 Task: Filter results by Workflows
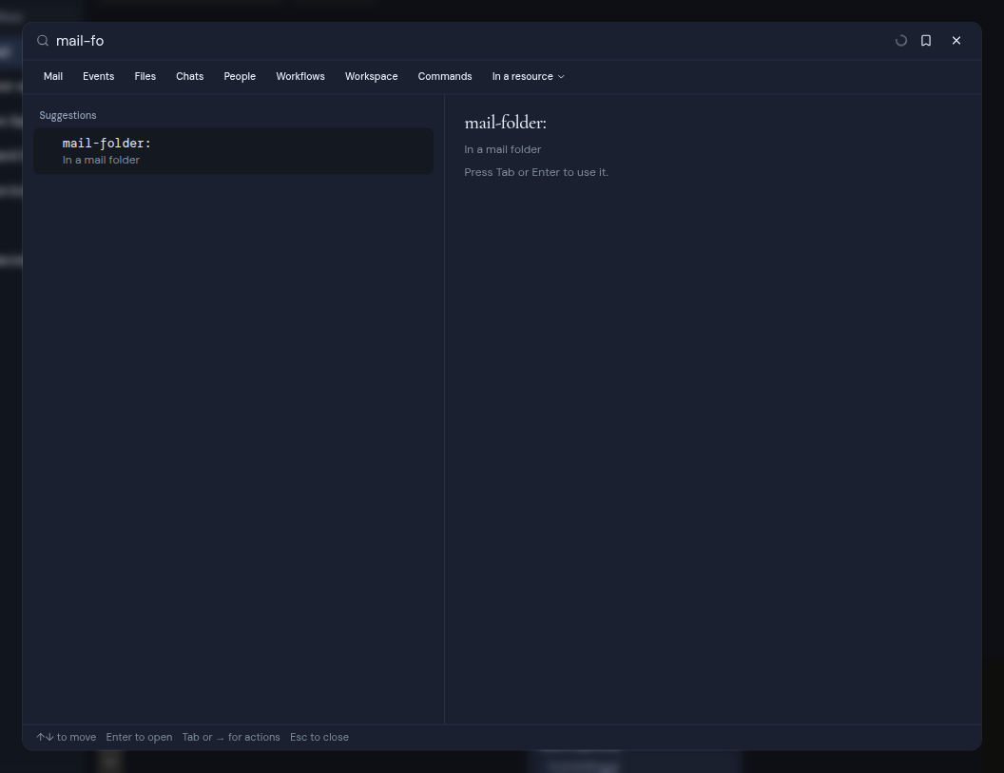pyautogui.click(x=300, y=76)
